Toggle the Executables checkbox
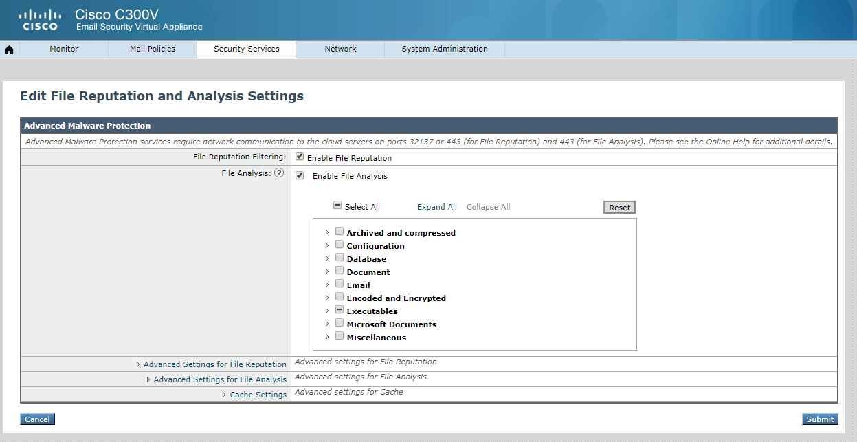Screen dimensions: 857x442 340,311
